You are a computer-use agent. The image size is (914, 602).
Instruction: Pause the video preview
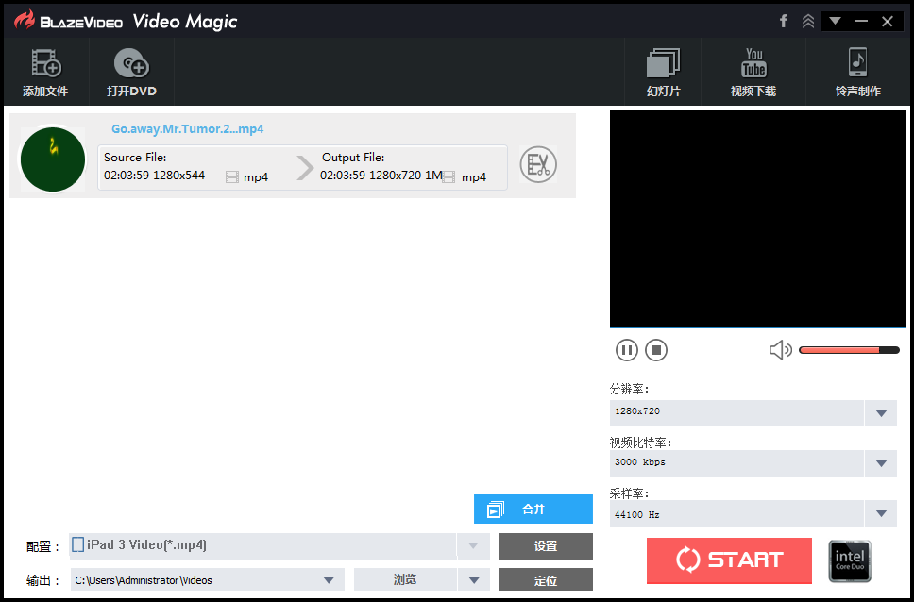pyautogui.click(x=626, y=350)
